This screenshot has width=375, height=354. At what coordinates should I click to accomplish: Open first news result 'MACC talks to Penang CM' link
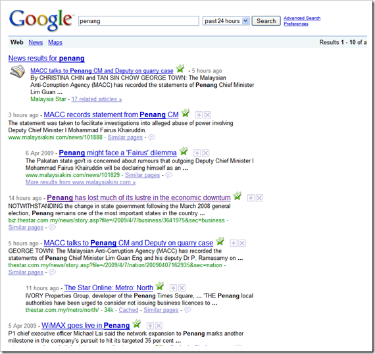pos(102,71)
